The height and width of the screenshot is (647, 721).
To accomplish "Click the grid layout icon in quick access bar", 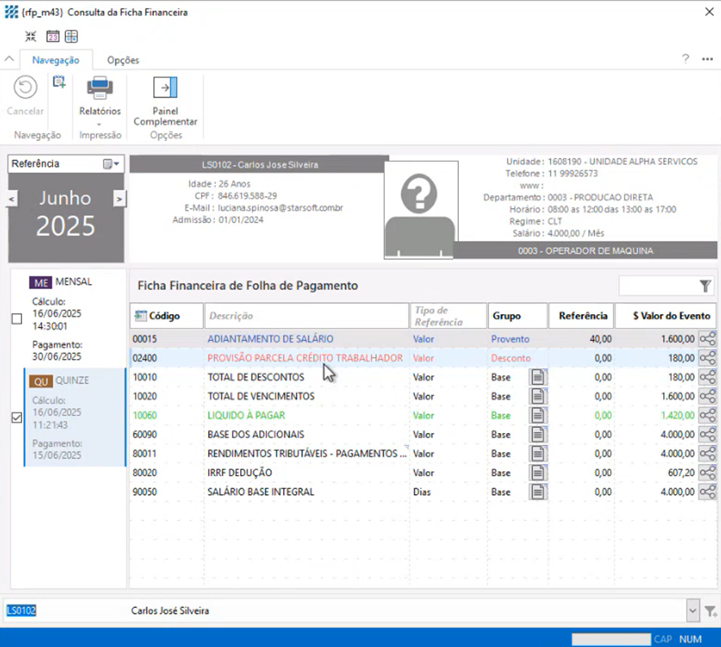I will point(72,37).
